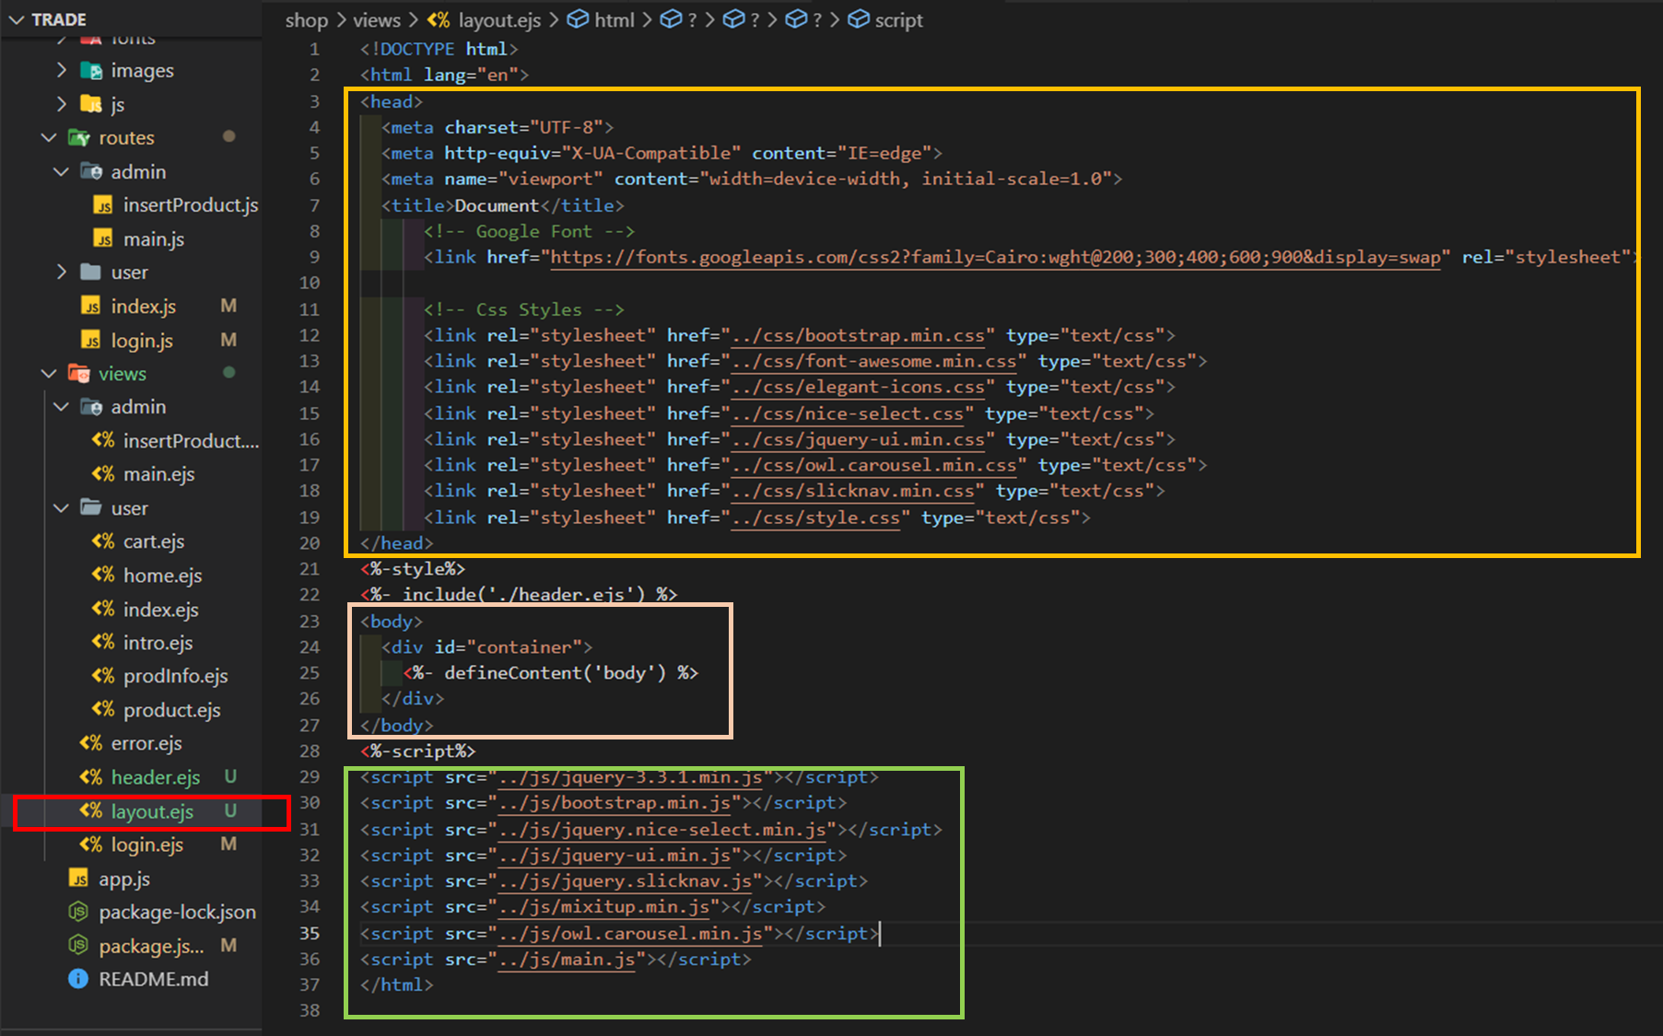Image resolution: width=1663 pixels, height=1036 pixels.
Task: Expand the js folder chevron
Action: click(x=62, y=104)
